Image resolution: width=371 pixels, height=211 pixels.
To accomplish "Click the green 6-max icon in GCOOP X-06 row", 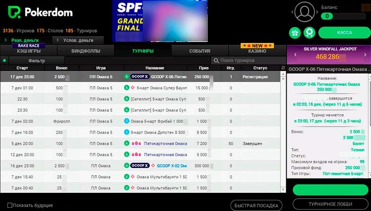I will pyautogui.click(x=127, y=77).
